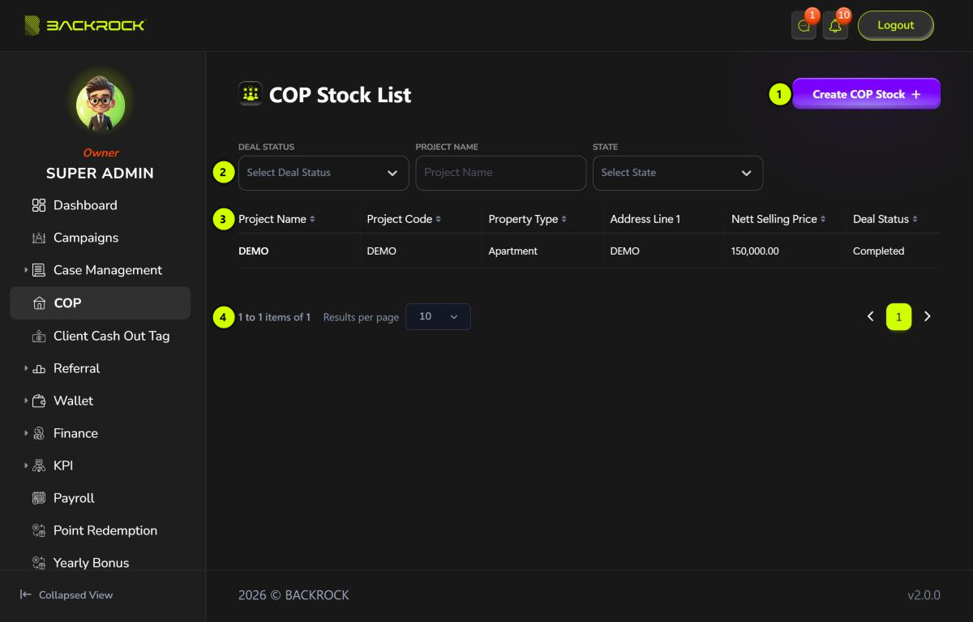The image size is (973, 622).
Task: Click the Payroll icon in sidebar
Action: pyautogui.click(x=39, y=498)
